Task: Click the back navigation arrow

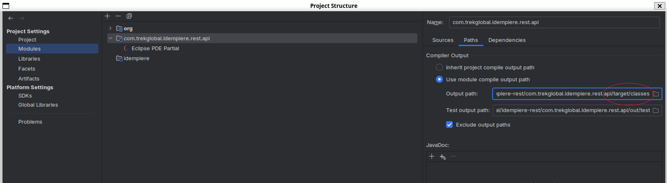Action: tap(11, 18)
